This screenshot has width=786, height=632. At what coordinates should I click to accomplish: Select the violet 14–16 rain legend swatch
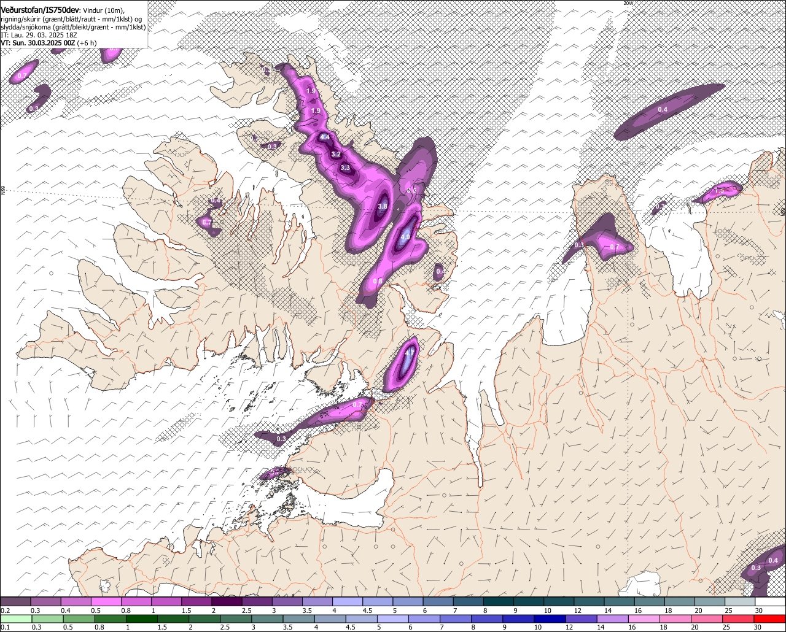click(x=612, y=619)
